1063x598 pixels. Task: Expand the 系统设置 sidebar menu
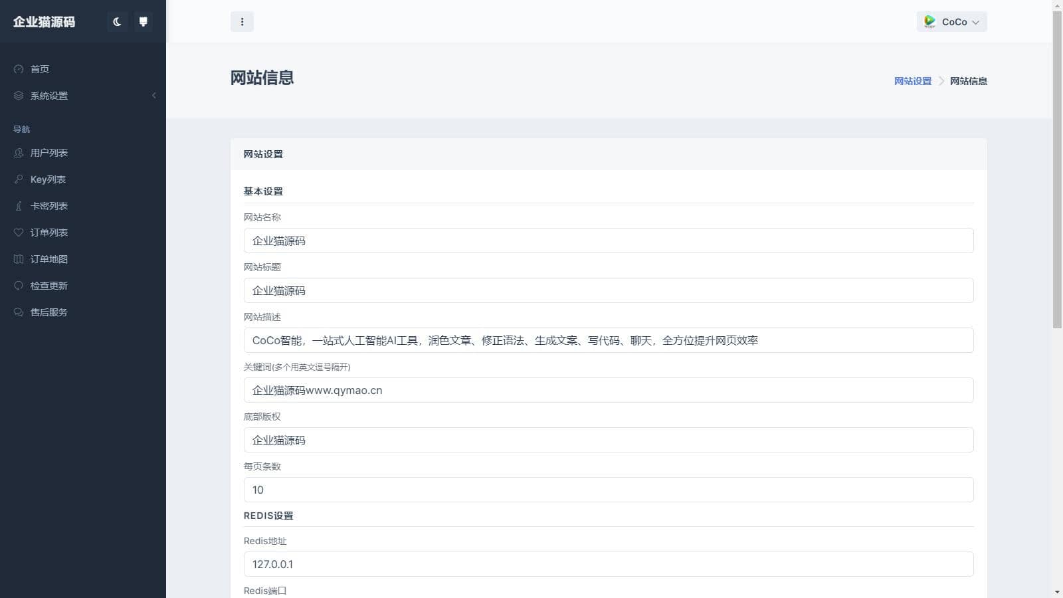tap(49, 96)
